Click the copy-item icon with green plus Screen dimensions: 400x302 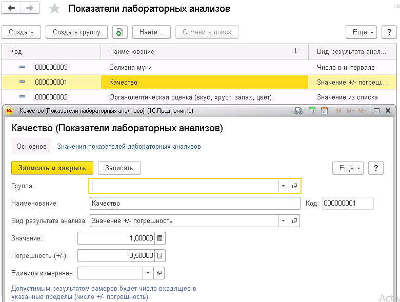pos(119,32)
